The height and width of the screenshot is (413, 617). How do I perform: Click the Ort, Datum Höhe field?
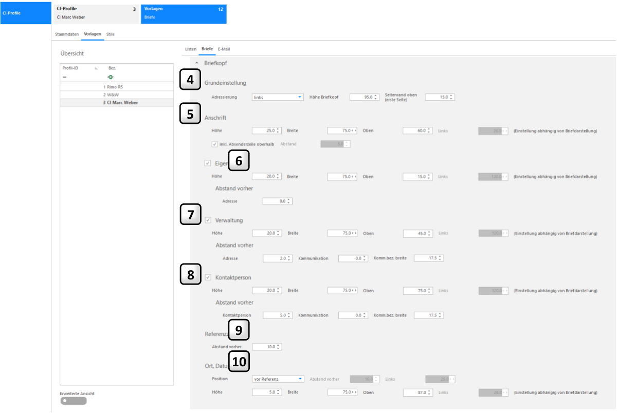[x=267, y=392]
